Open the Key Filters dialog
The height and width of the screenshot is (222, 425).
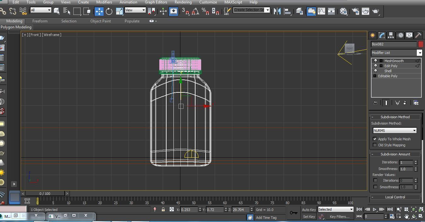pyautogui.click(x=339, y=217)
